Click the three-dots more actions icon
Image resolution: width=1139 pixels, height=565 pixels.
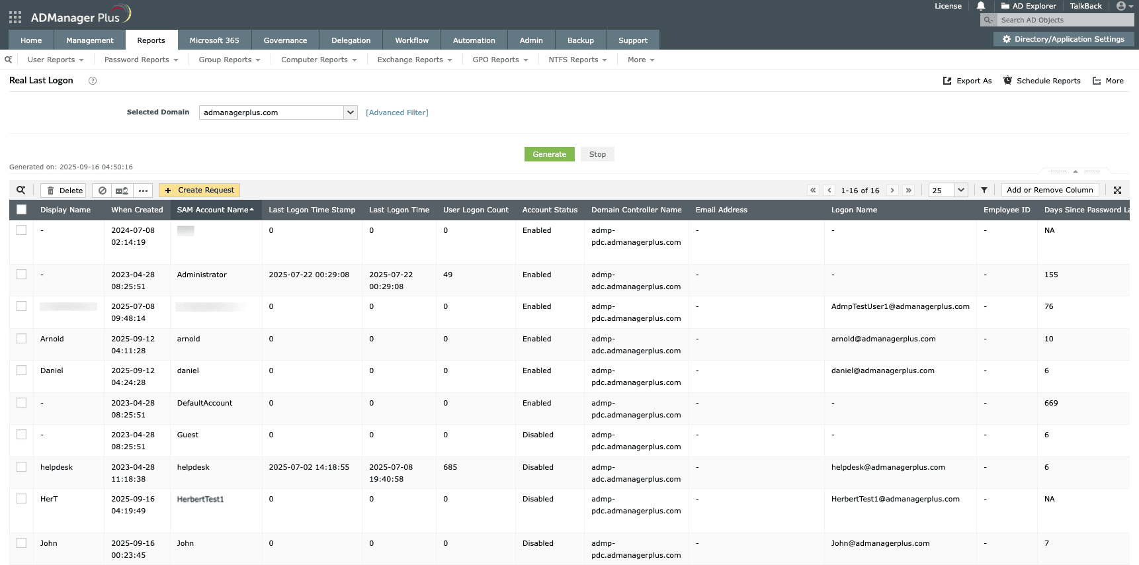tap(143, 191)
